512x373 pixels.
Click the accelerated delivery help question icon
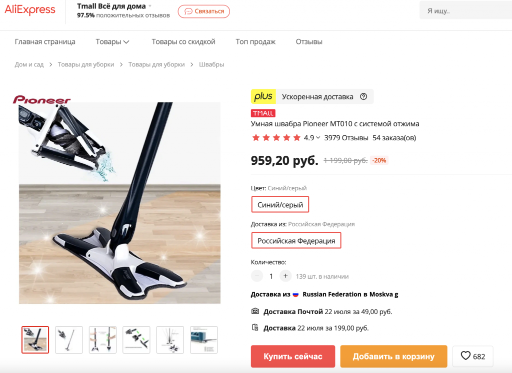click(x=363, y=97)
